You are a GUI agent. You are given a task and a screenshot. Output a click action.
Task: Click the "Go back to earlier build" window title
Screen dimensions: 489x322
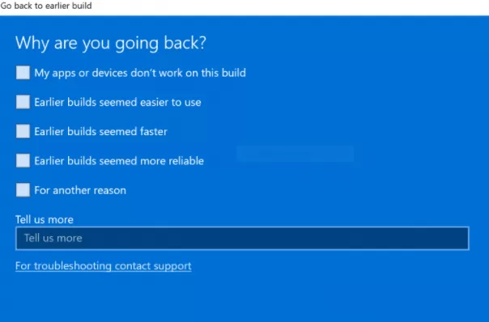46,6
